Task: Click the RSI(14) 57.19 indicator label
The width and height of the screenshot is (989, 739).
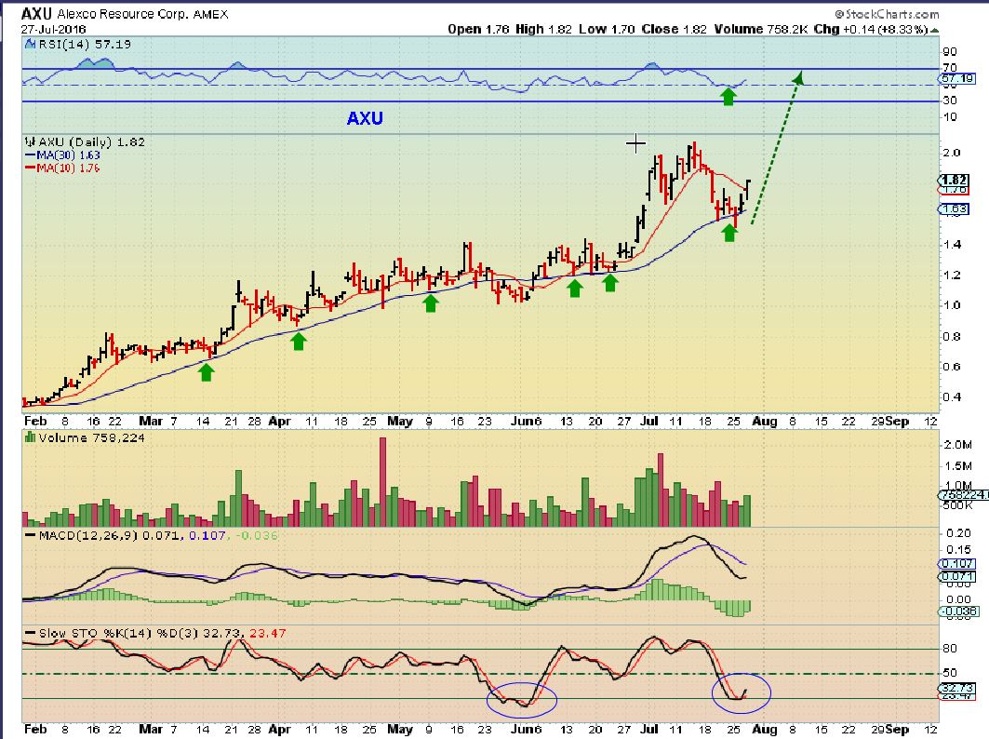Action: tap(85, 44)
